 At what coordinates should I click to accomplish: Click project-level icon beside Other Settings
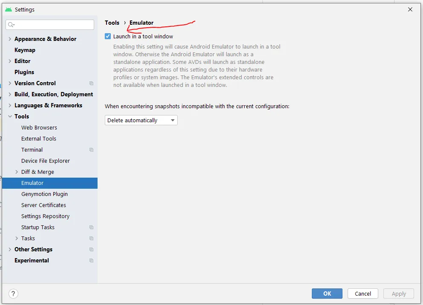(92, 250)
